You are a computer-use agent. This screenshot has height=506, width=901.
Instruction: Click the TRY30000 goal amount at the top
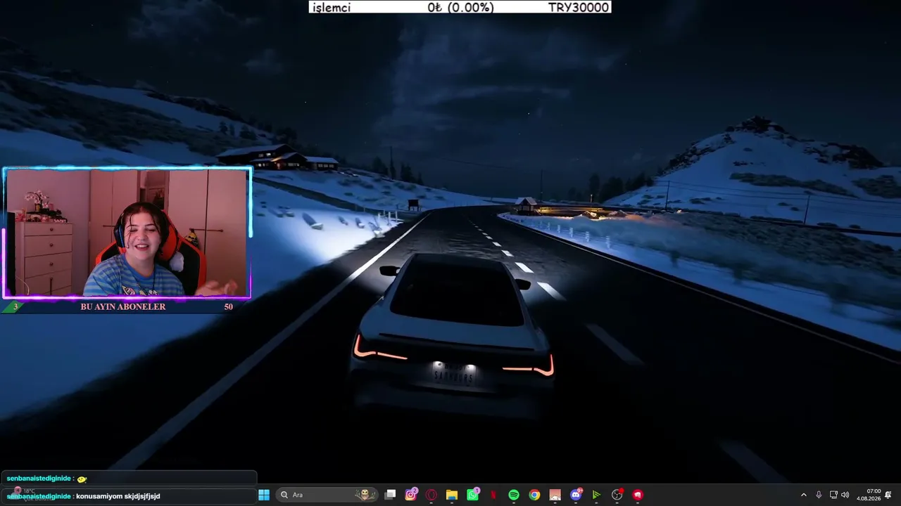point(579,7)
